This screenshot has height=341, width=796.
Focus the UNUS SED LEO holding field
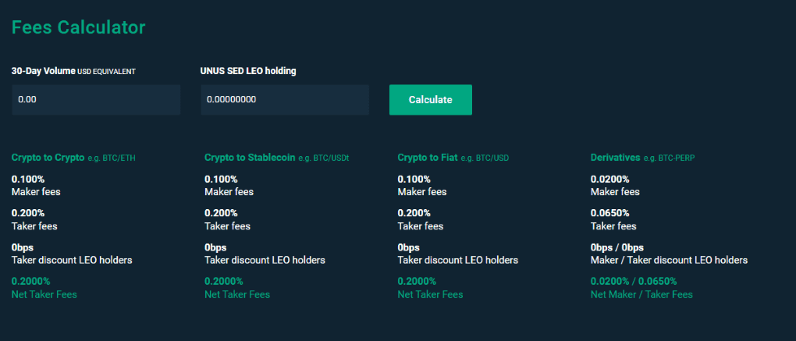coord(285,100)
